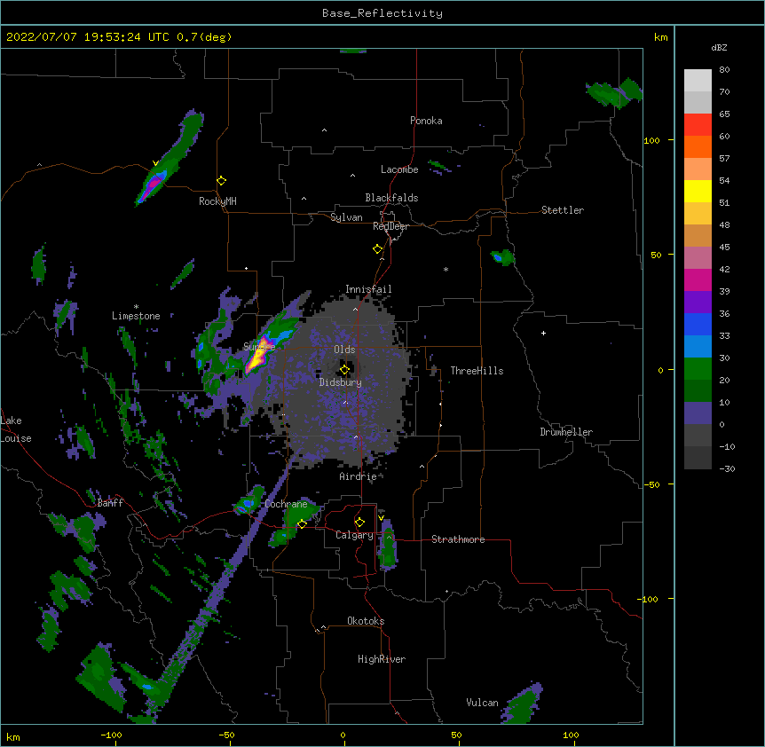Image resolution: width=765 pixels, height=747 pixels.
Task: Click the white asterisk marker southeast of RedDeer
Action: 446,269
